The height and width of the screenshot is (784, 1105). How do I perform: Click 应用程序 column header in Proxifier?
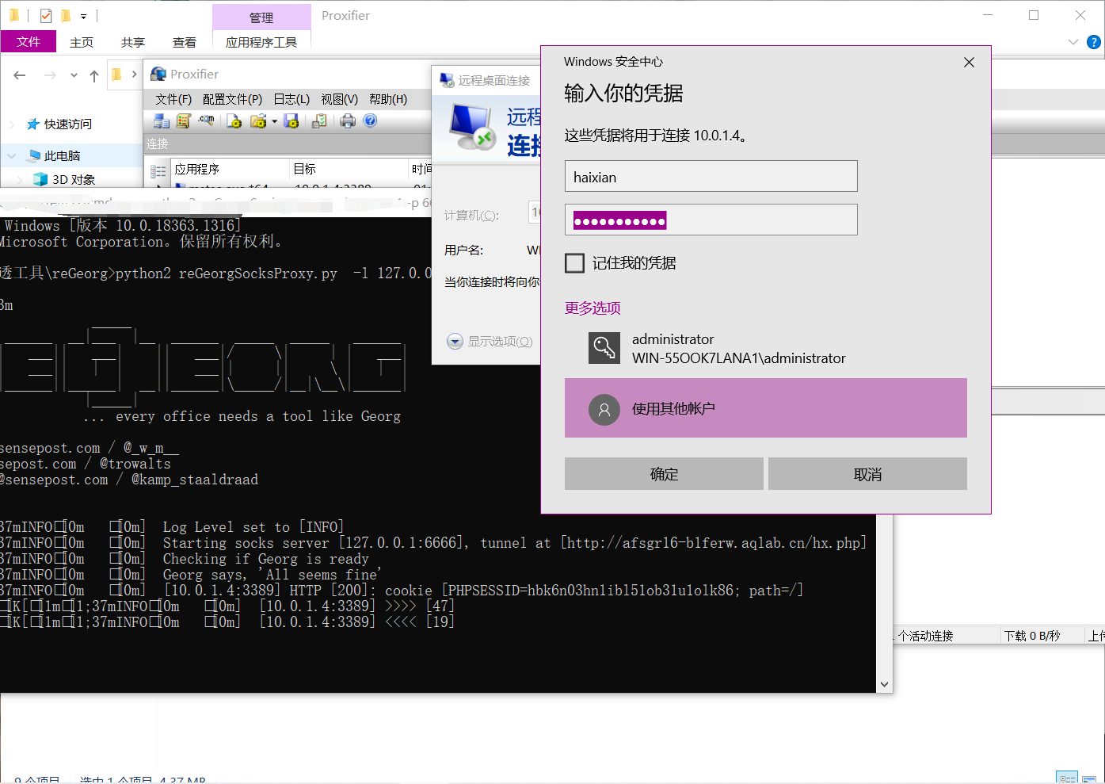(x=231, y=169)
